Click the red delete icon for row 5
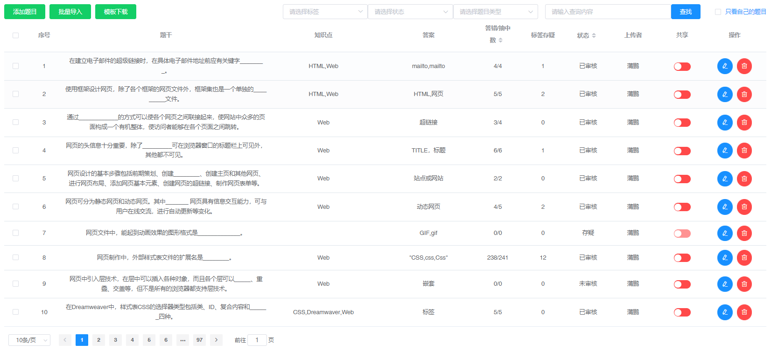This screenshot has width=771, height=358. tap(744, 179)
